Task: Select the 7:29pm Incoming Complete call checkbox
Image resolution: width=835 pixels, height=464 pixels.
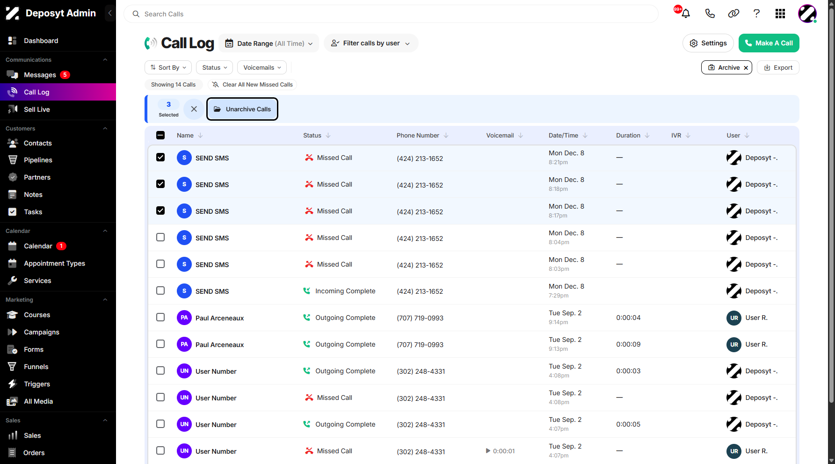Action: click(160, 290)
